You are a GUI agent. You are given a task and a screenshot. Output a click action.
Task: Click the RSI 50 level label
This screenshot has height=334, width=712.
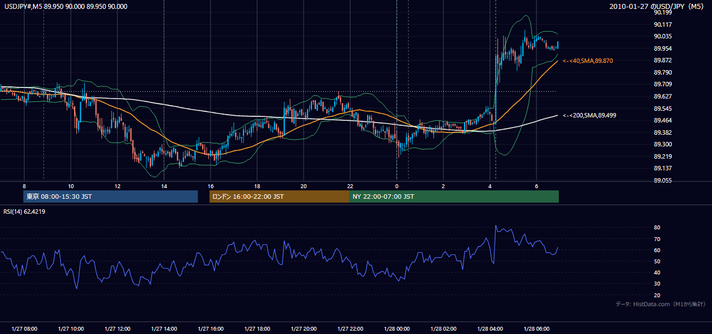[657, 261]
